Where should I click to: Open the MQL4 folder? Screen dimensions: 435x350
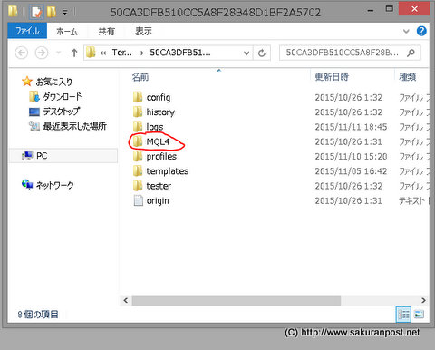tap(151, 141)
